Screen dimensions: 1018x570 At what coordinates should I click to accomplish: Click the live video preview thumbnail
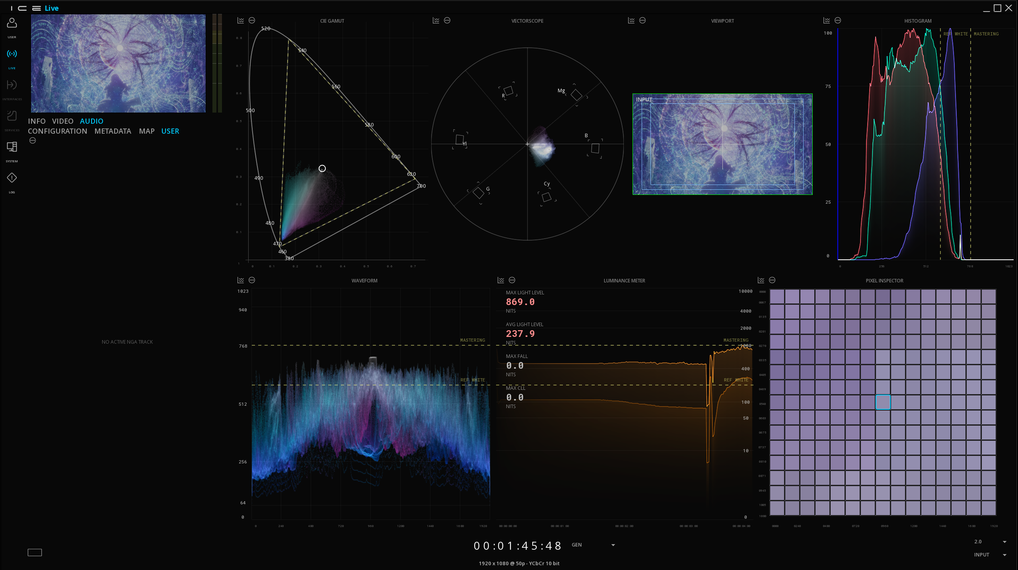pyautogui.click(x=118, y=63)
